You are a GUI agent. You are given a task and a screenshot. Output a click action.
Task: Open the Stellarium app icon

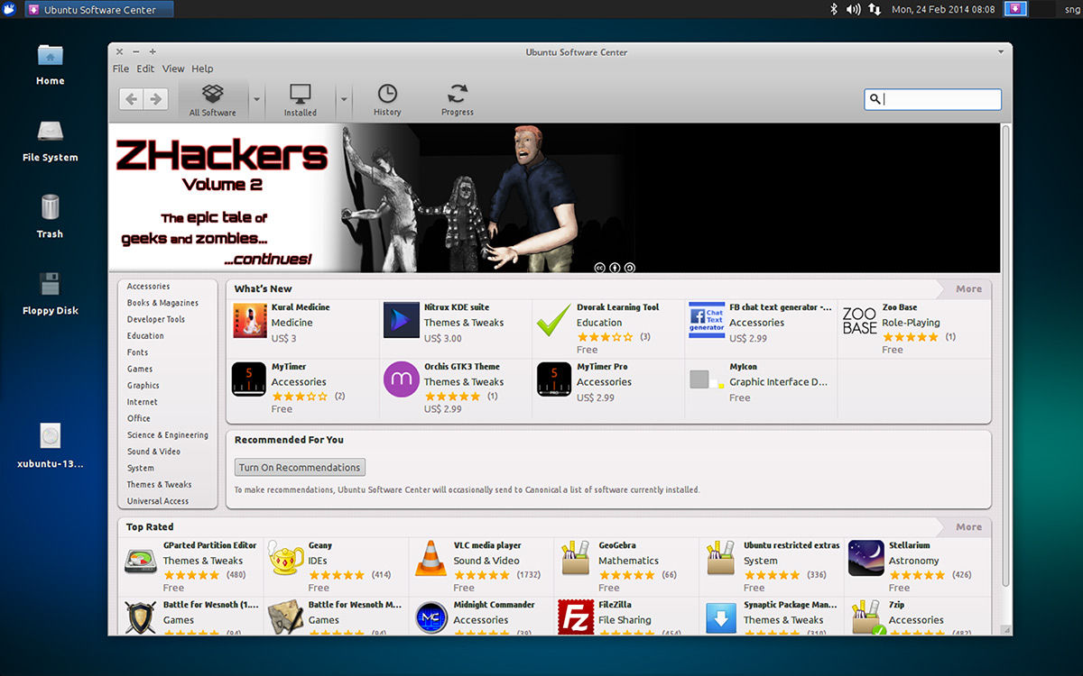coord(866,559)
